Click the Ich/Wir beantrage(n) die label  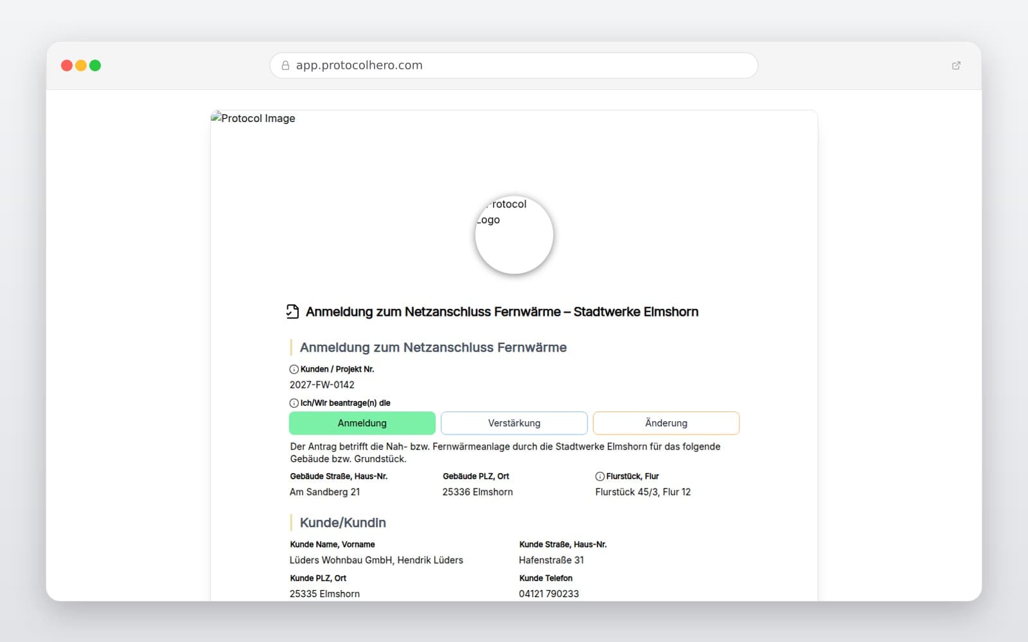pyautogui.click(x=346, y=403)
